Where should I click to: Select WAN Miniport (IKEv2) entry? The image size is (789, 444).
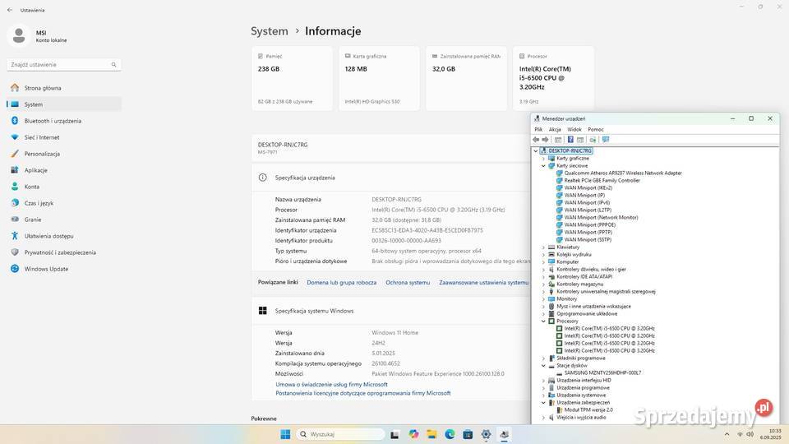point(587,187)
